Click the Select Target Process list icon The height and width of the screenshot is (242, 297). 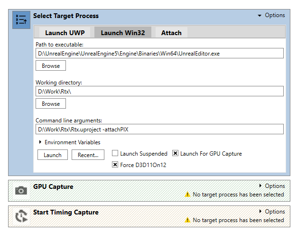point(21,20)
